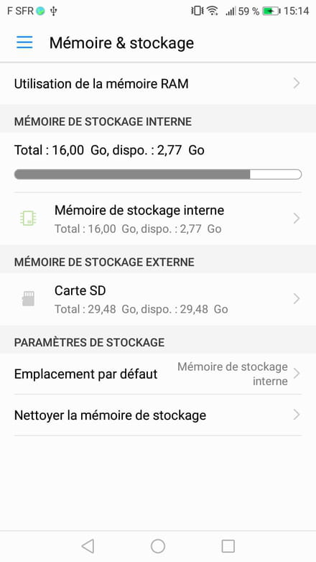Open Carte SD storage details

tap(158, 299)
